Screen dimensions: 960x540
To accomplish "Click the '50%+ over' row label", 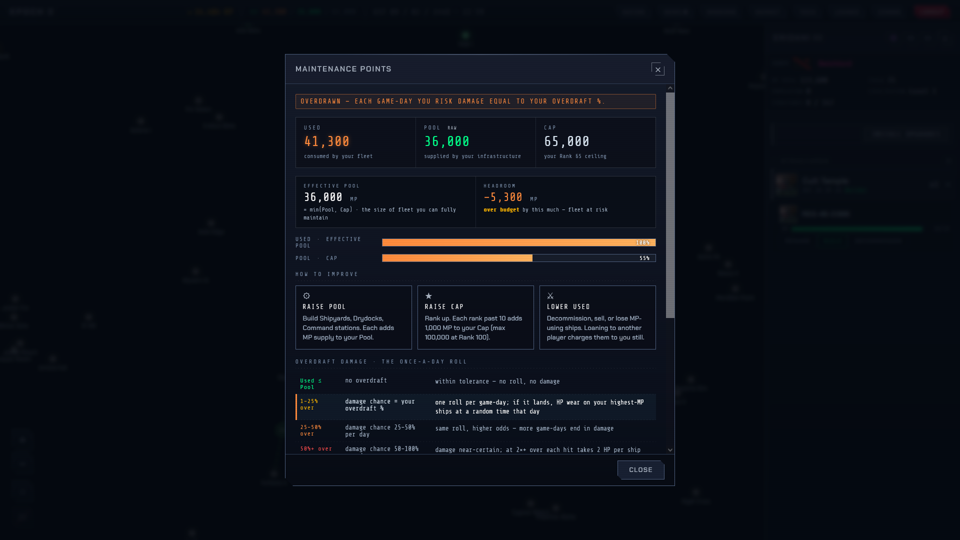I will 316,449.
